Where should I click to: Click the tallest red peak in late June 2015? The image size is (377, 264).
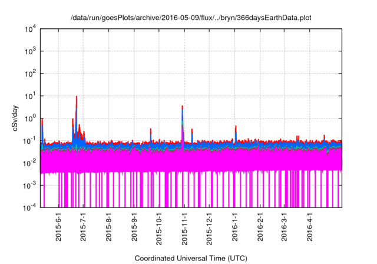pos(77,97)
